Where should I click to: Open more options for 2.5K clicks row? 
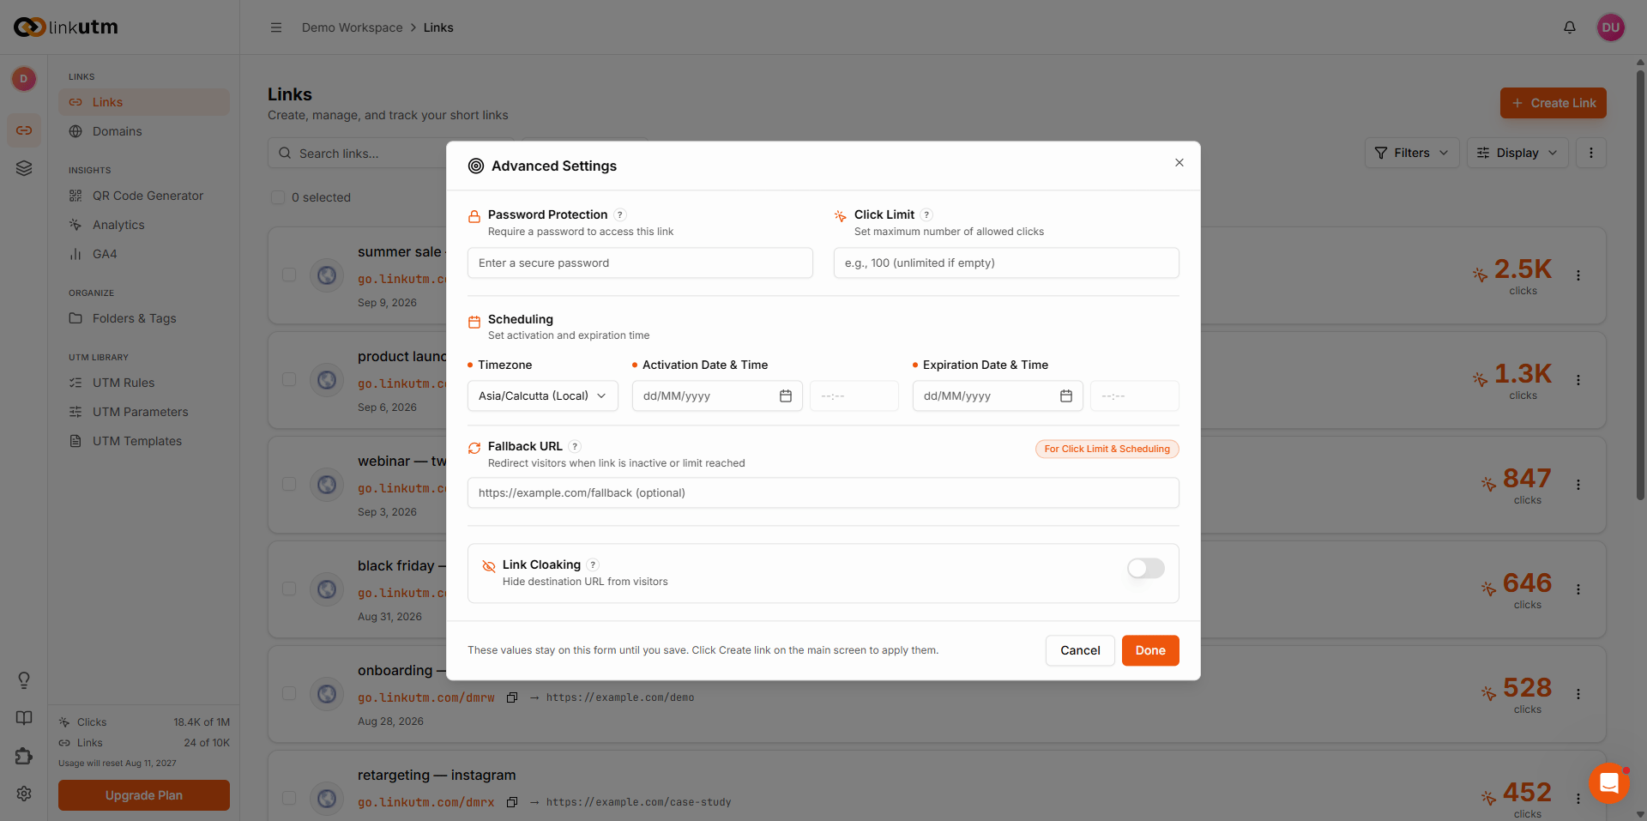(x=1578, y=275)
